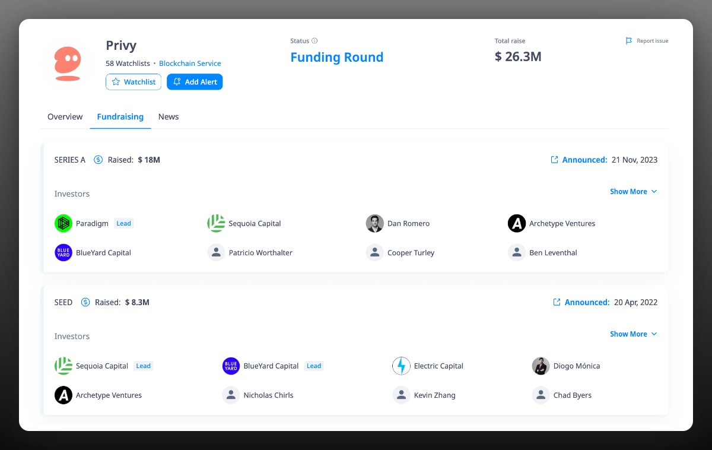Expand Show More in Seed investors
Screen dimensions: 712x450
(634, 334)
